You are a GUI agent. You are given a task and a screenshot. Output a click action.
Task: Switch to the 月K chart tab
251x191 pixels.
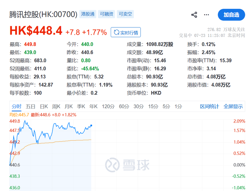click(68, 107)
